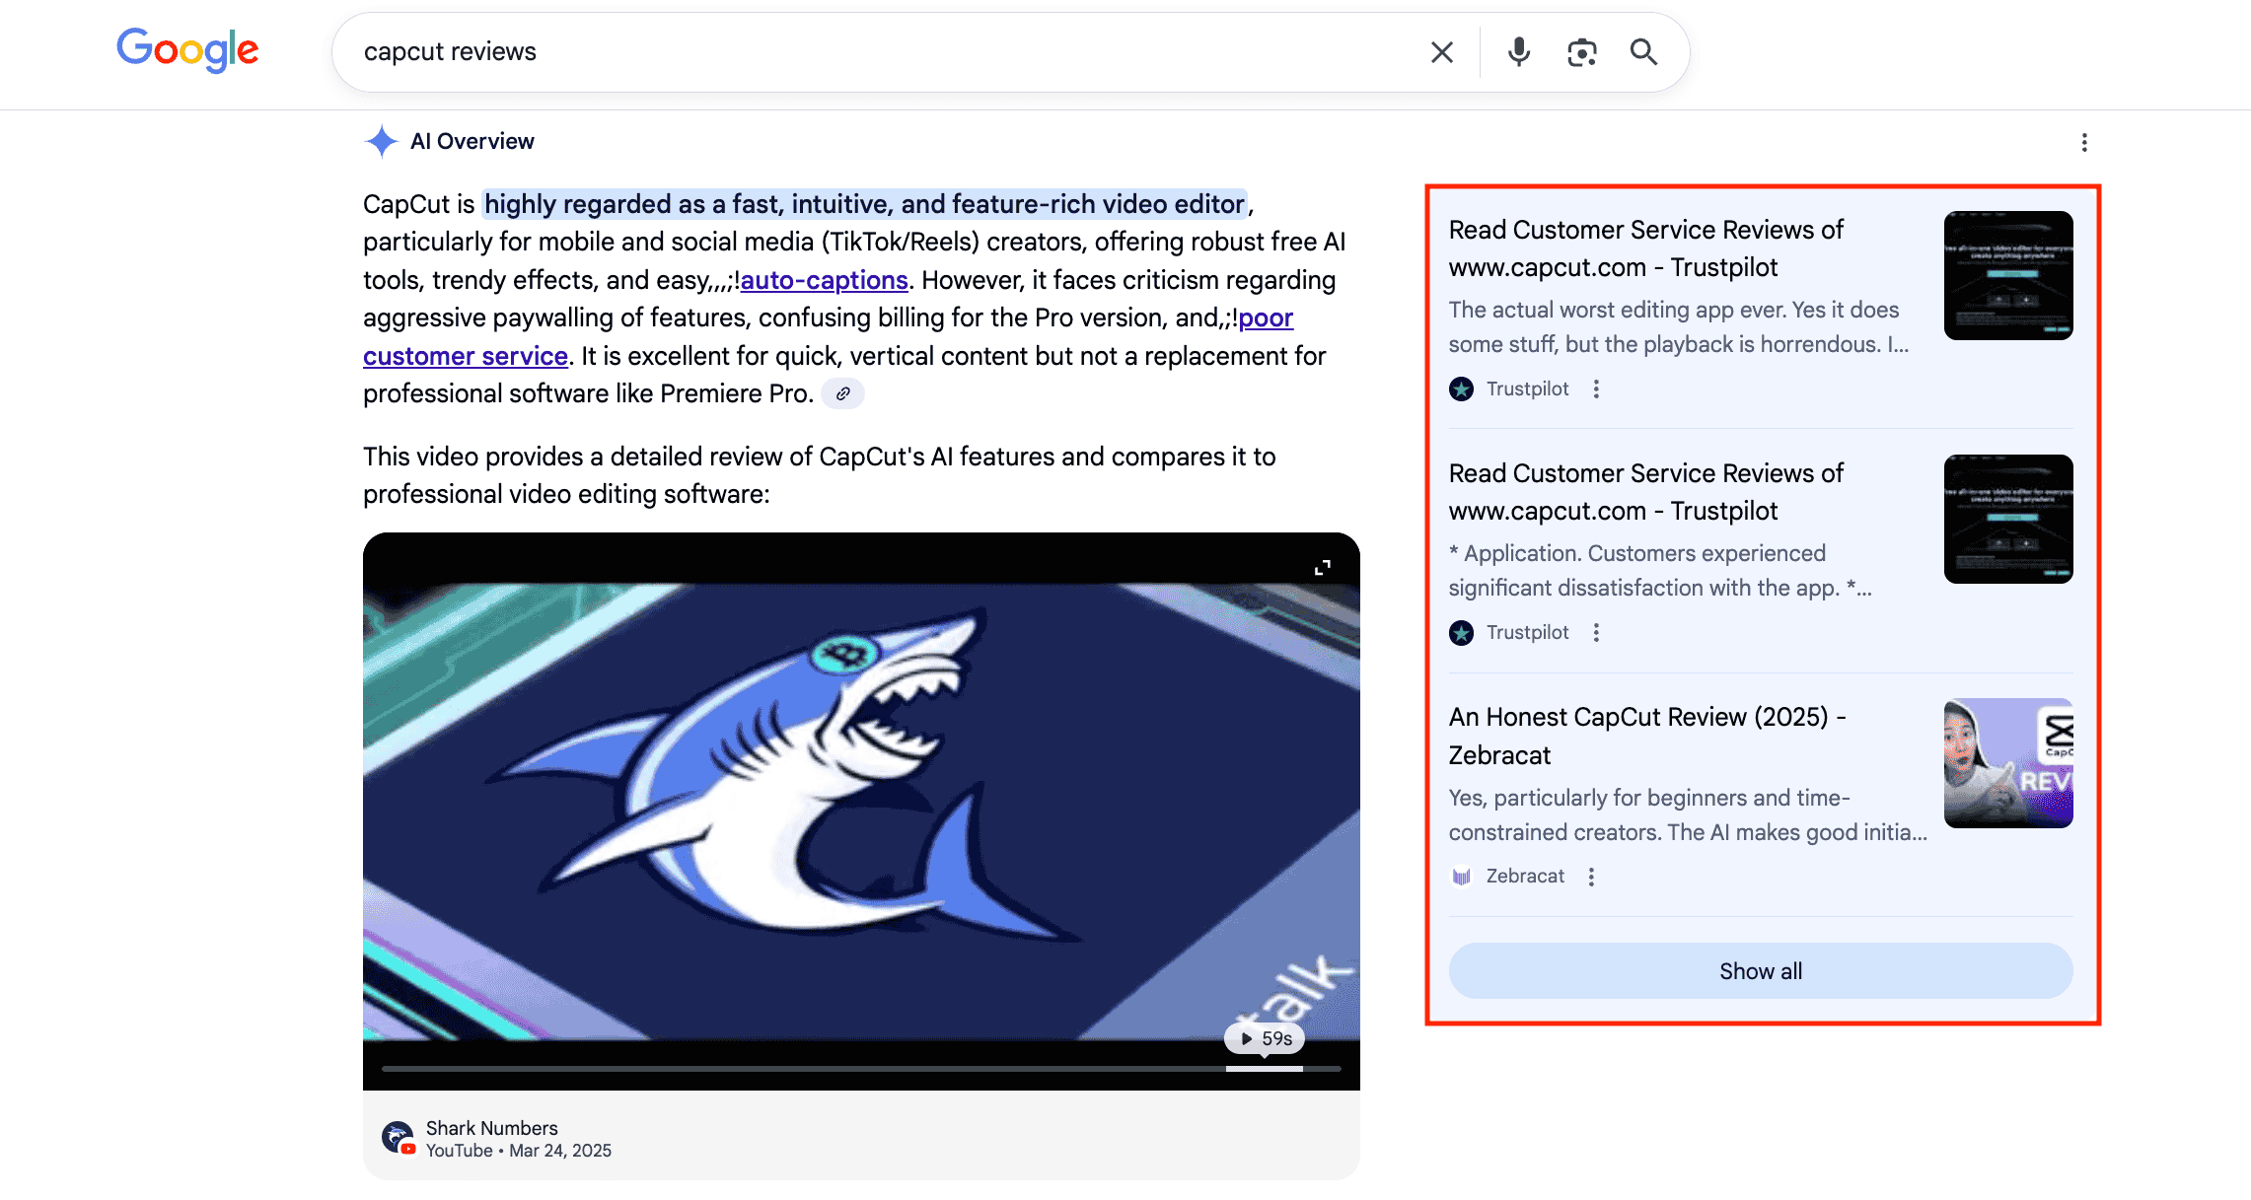Viewport: 2251px width, 1200px height.
Task: Select the AI Overview header label
Action: (472, 141)
